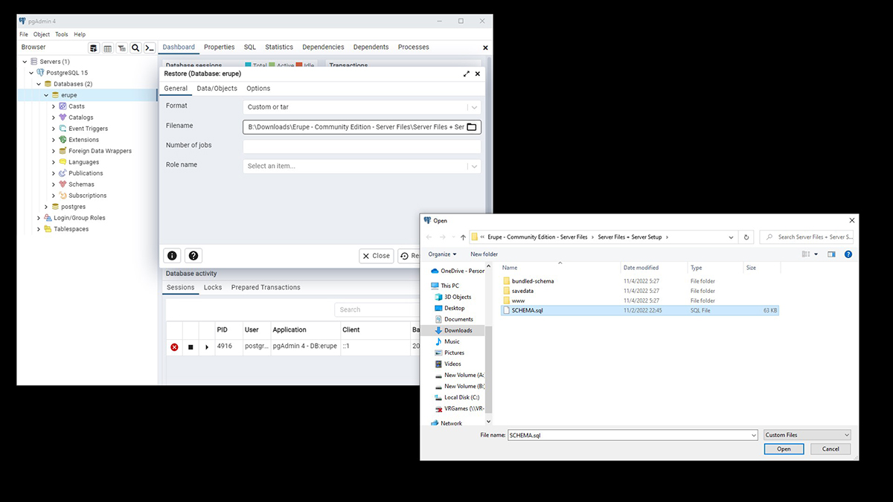Open the Tools menu
893x502 pixels.
coord(61,34)
